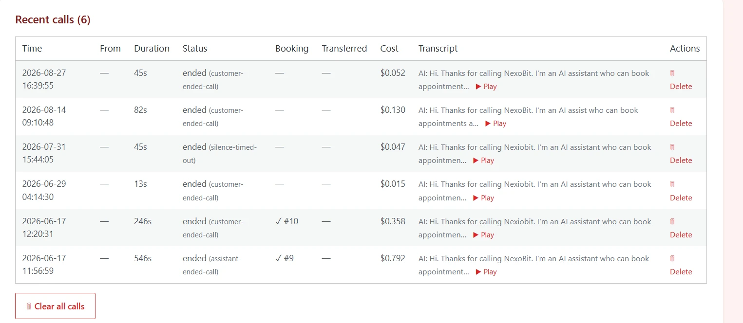Play the recording of the 246s call
Viewport: 743px width, 323px height.
pyautogui.click(x=483, y=235)
